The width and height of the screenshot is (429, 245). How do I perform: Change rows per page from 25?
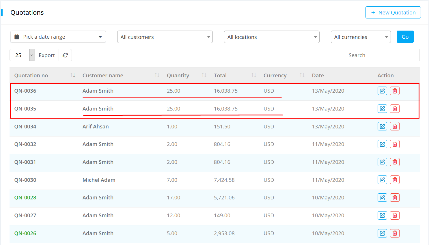(x=22, y=55)
